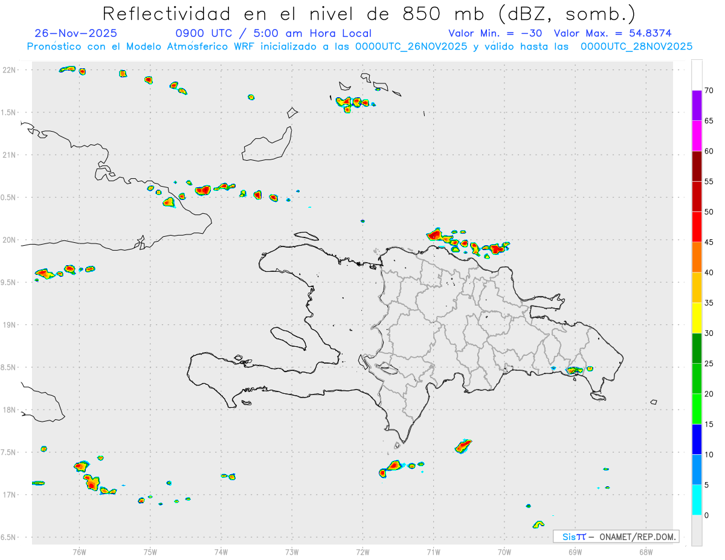Pick the blue 10–15 dBZ colorbar segment
The image size is (725, 560).
pyautogui.click(x=697, y=439)
